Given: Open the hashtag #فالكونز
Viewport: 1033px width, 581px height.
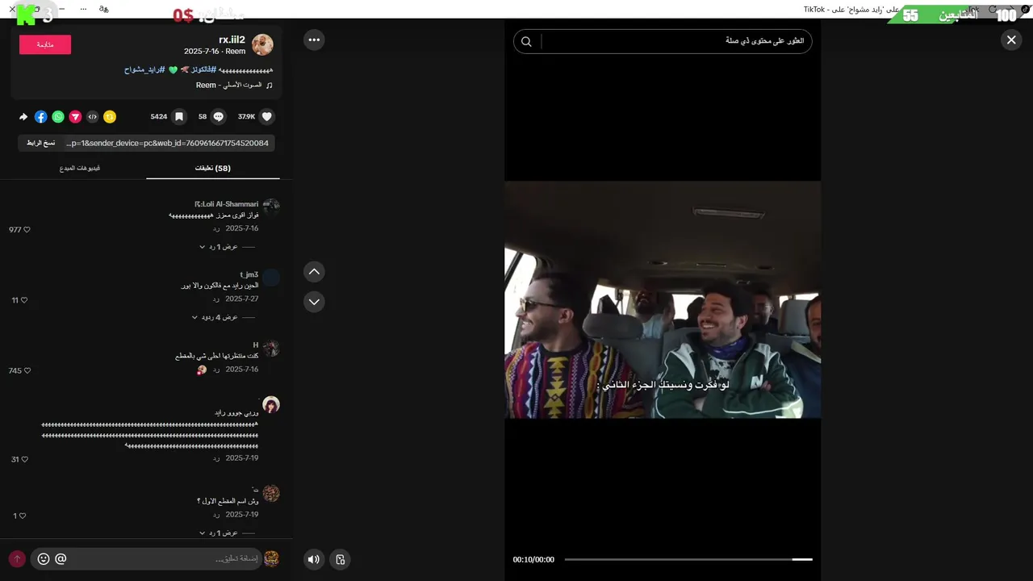Looking at the screenshot, I should pos(204,70).
